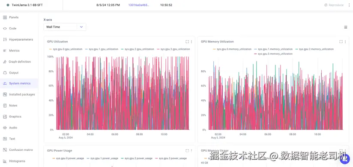Click the System metrics icon
The width and height of the screenshot is (353, 167).
[x=5, y=83]
